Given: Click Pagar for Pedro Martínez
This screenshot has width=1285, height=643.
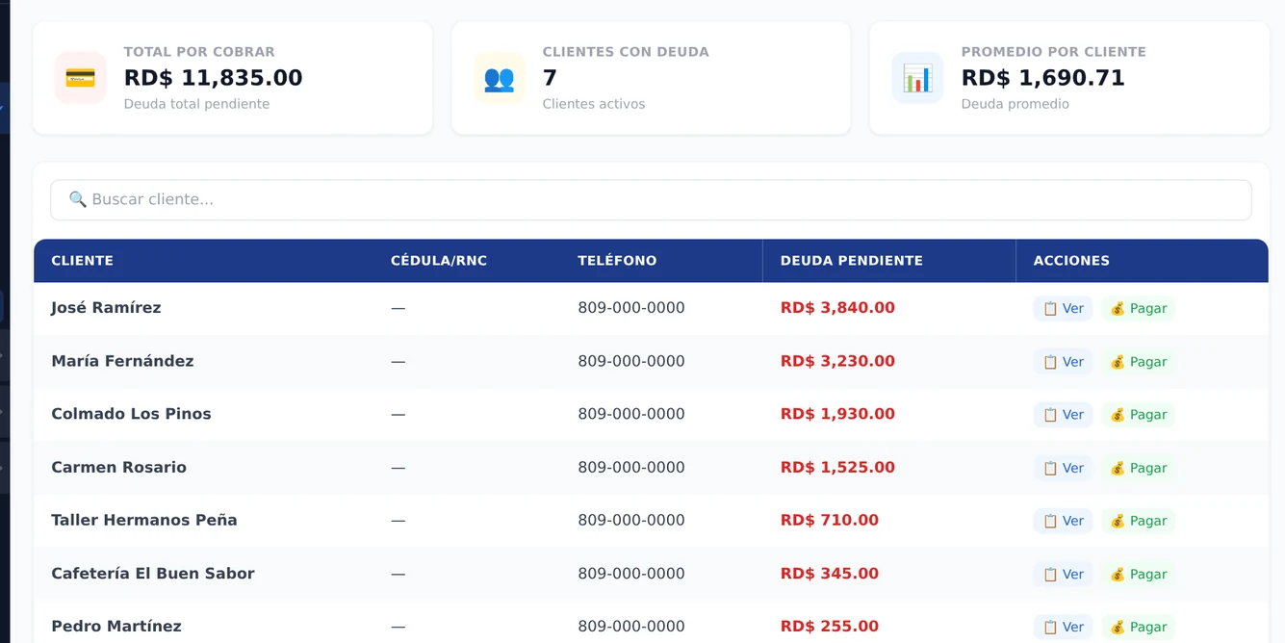Looking at the screenshot, I should (x=1138, y=627).
